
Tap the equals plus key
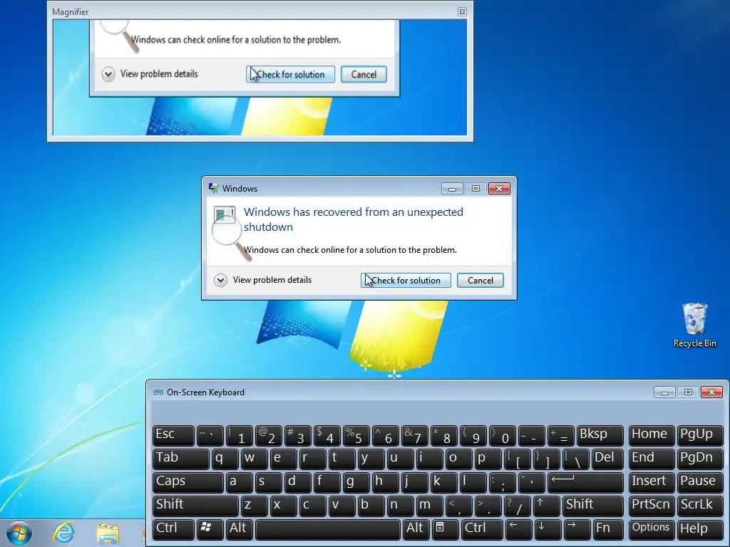pos(561,435)
